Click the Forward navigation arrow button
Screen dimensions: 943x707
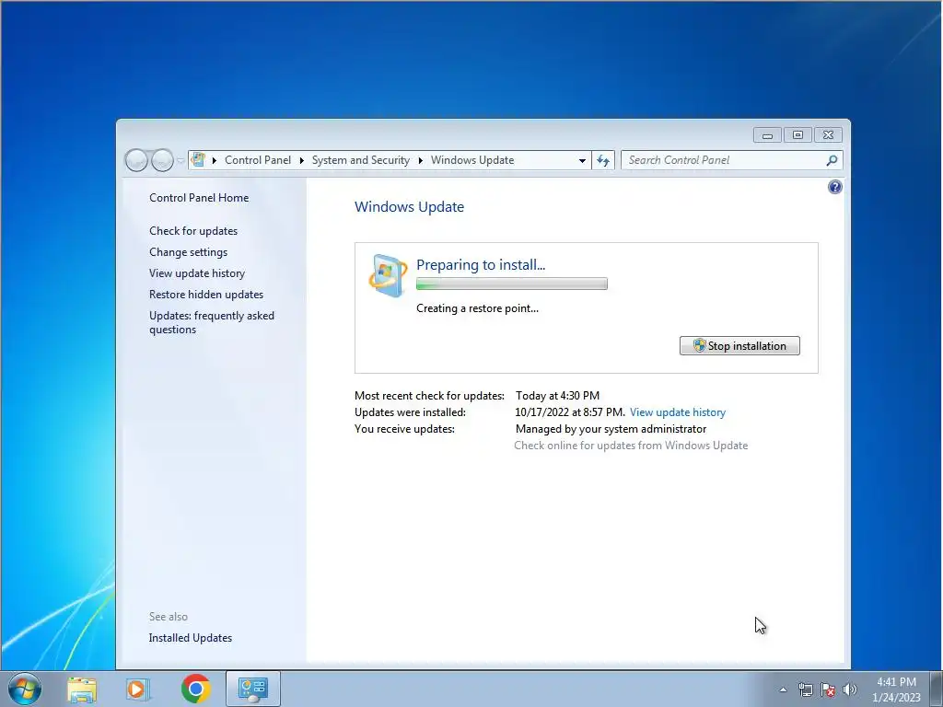tap(162, 160)
